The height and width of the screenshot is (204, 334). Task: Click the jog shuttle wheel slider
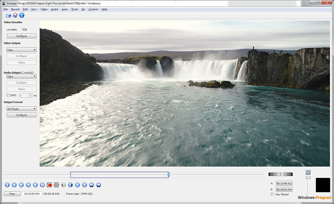click(280, 174)
